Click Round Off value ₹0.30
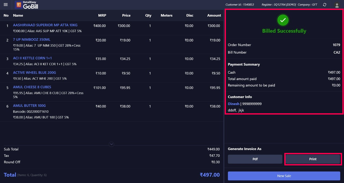The image size is (344, 183). (216, 162)
